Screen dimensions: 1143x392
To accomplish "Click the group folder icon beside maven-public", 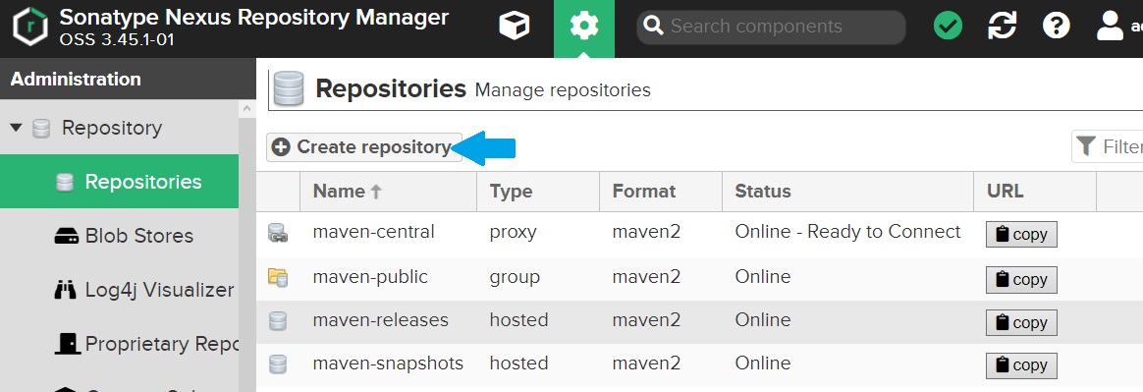I will tap(278, 277).
